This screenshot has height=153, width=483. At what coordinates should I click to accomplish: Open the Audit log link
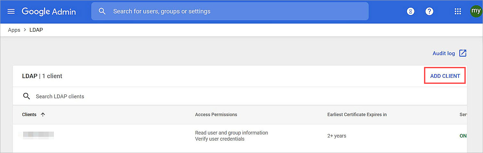(444, 53)
